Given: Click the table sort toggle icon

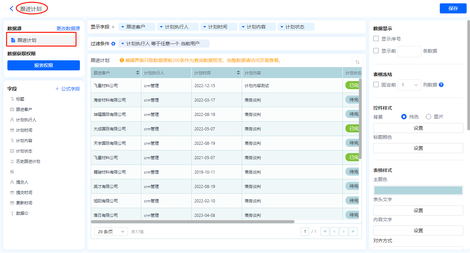Looking at the screenshot, I should point(357,62).
